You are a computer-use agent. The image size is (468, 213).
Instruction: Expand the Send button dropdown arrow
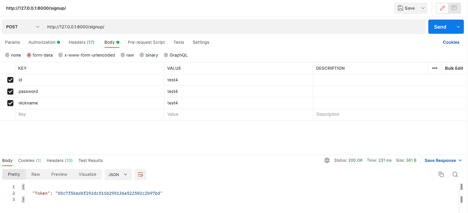[x=458, y=27]
